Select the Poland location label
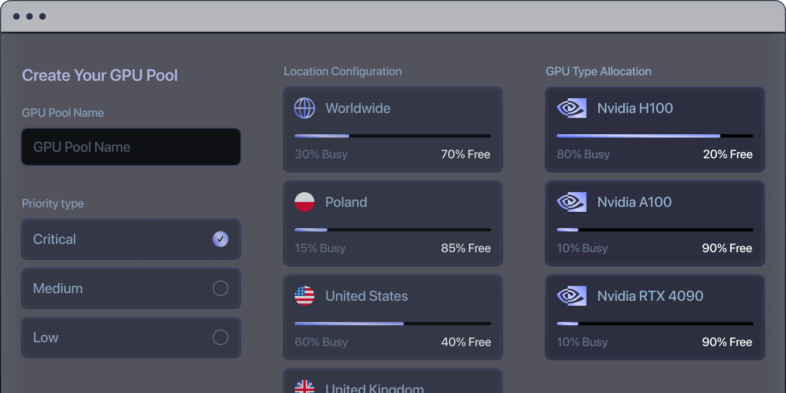The width and height of the screenshot is (786, 393). 346,202
